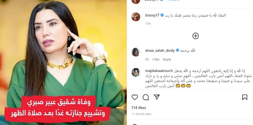Reply to doaa_salah_dody's comment
The width and height of the screenshot is (253, 125).
click(x=167, y=59)
